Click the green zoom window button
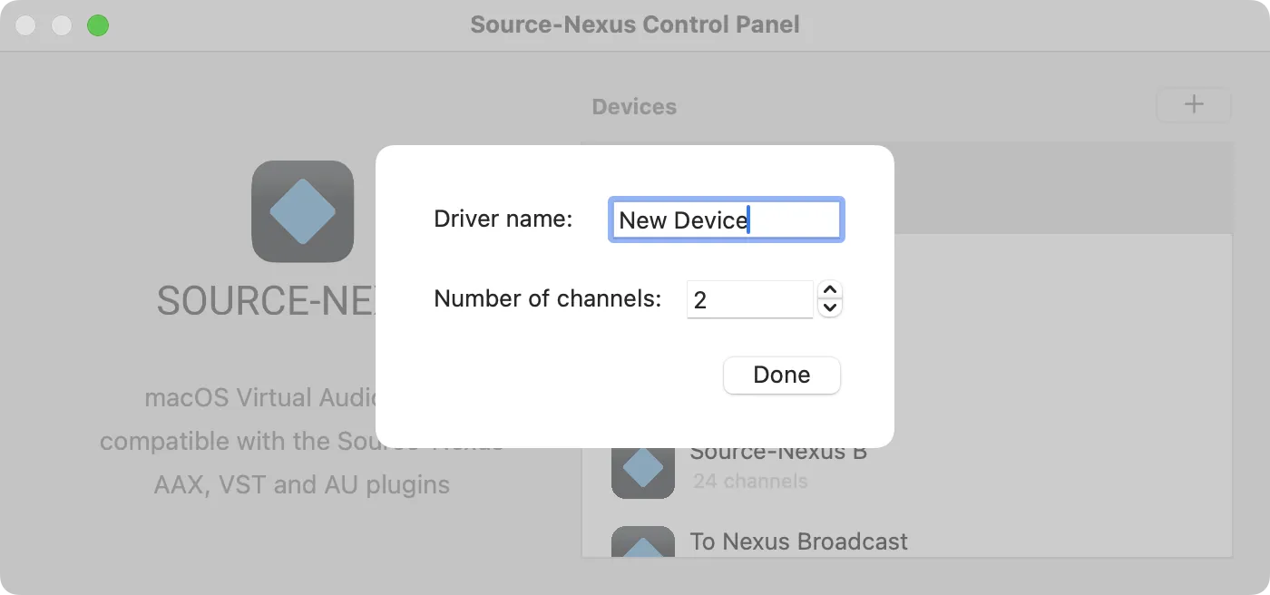The height and width of the screenshot is (595, 1270). tap(98, 25)
